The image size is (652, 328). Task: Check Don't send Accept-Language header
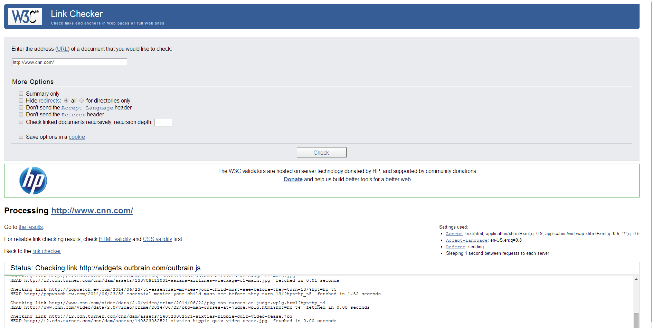pyautogui.click(x=21, y=107)
